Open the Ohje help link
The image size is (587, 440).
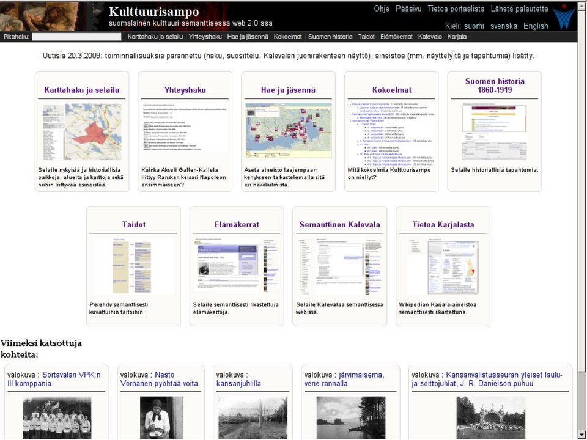point(382,9)
